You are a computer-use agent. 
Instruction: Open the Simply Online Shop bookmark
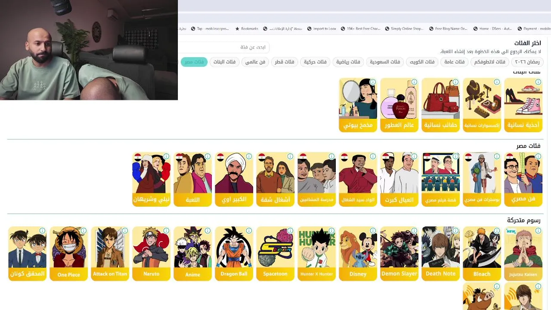click(404, 29)
